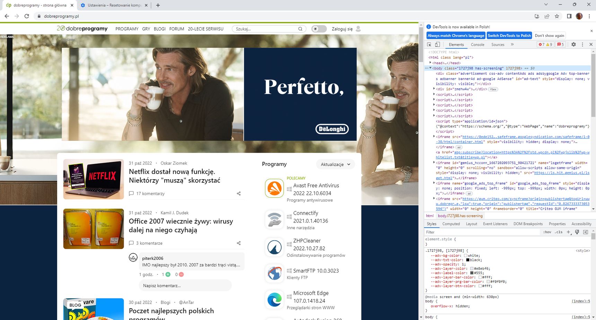
Task: Show more DevTools tabs with double chevron
Action: pos(512,45)
